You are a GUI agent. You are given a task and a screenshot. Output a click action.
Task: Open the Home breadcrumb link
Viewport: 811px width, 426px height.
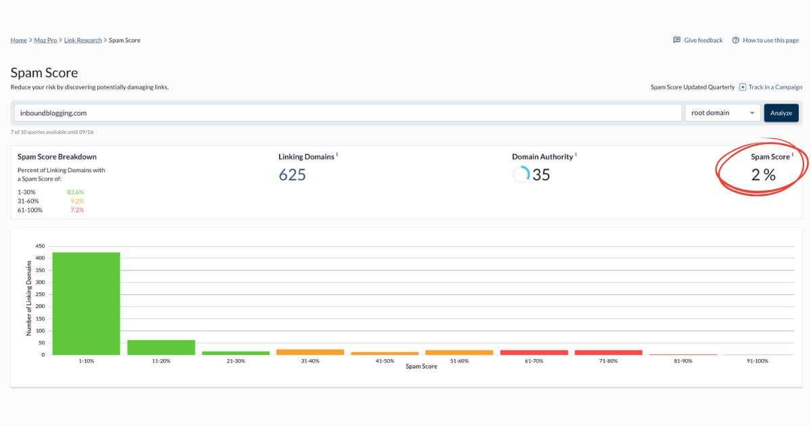[18, 40]
